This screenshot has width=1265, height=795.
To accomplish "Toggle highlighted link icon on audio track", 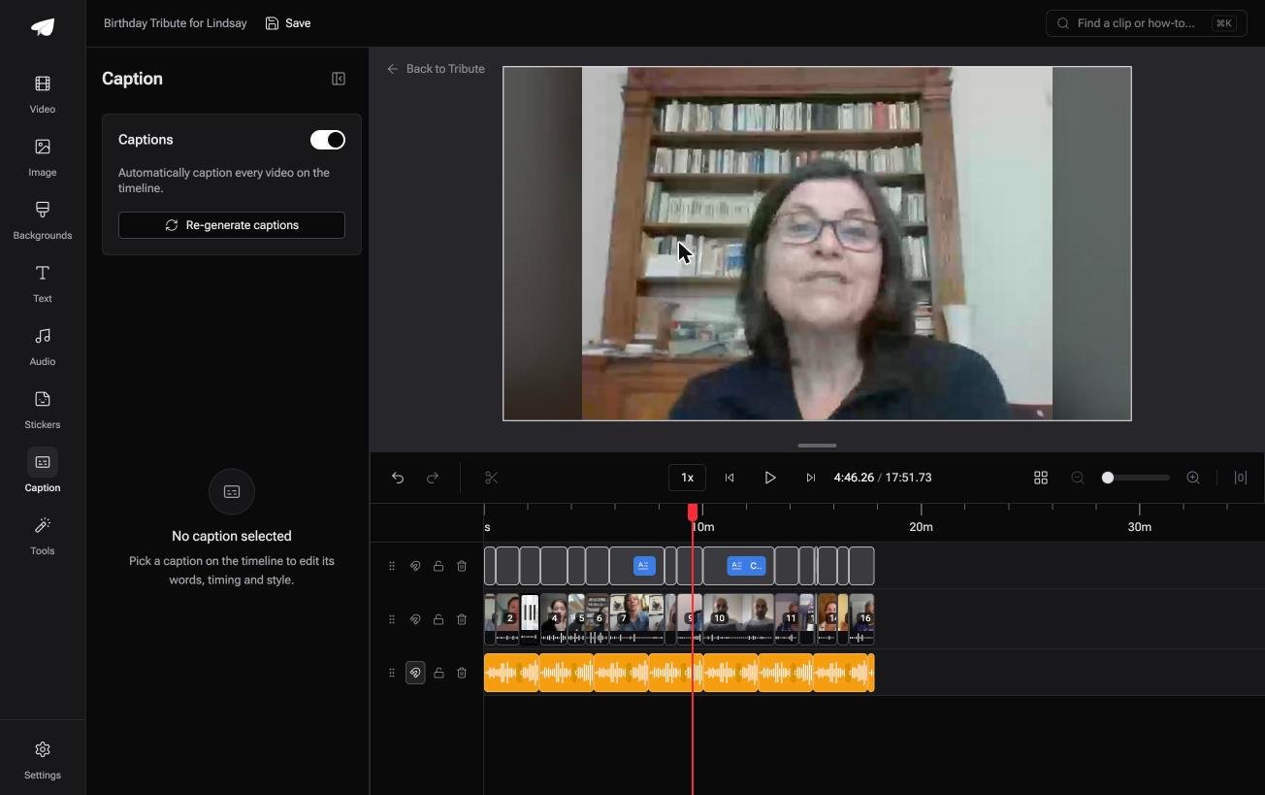I will coord(415,673).
